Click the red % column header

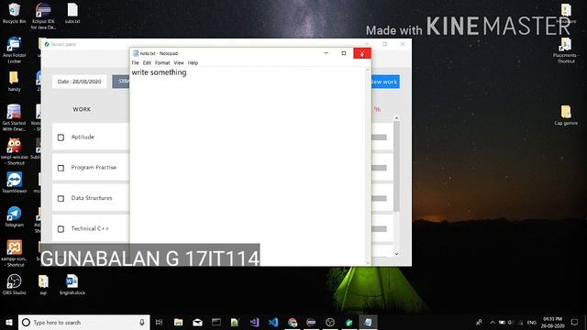(x=377, y=109)
